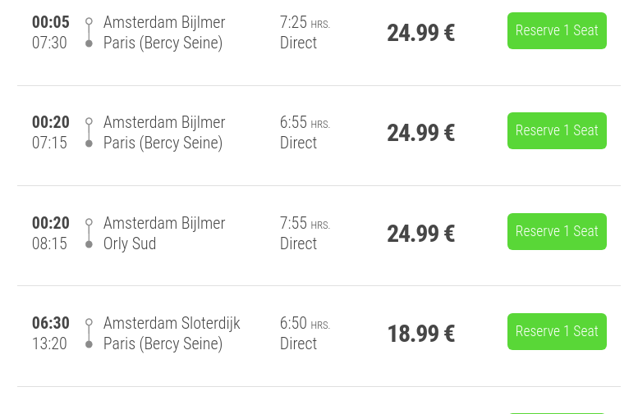Reserve a seat on the 00:05 departure
Screen dimensions: 638x414
click(557, 31)
